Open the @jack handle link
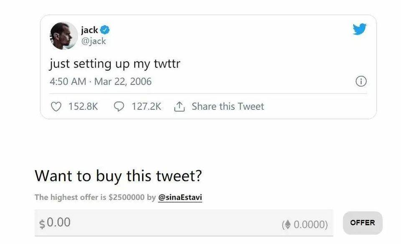 94,41
